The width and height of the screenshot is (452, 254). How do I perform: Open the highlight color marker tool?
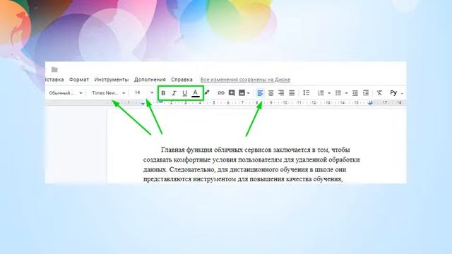tap(207, 92)
